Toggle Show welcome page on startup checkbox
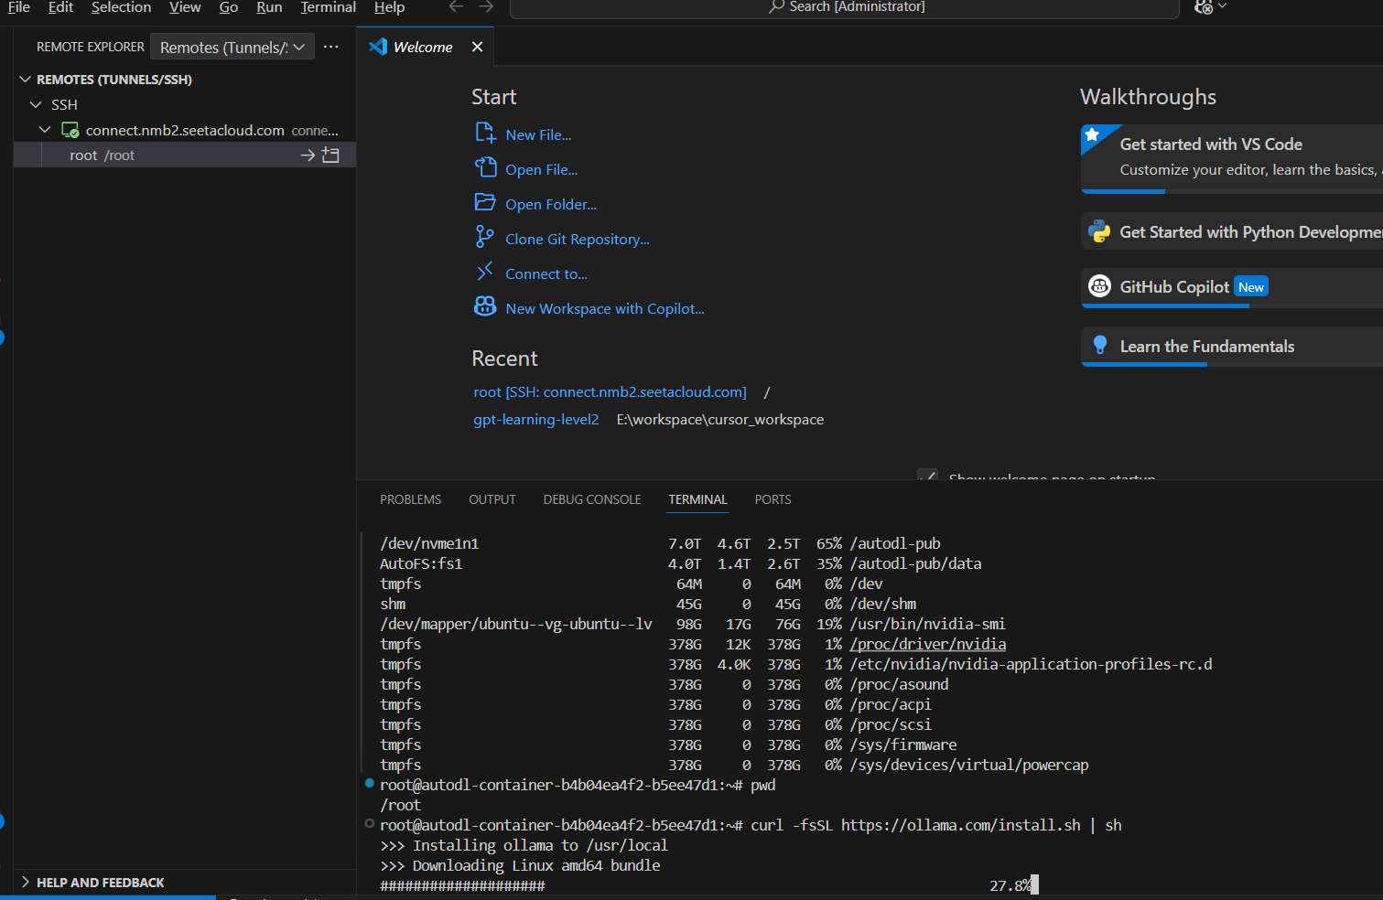1383x900 pixels. 927,477
